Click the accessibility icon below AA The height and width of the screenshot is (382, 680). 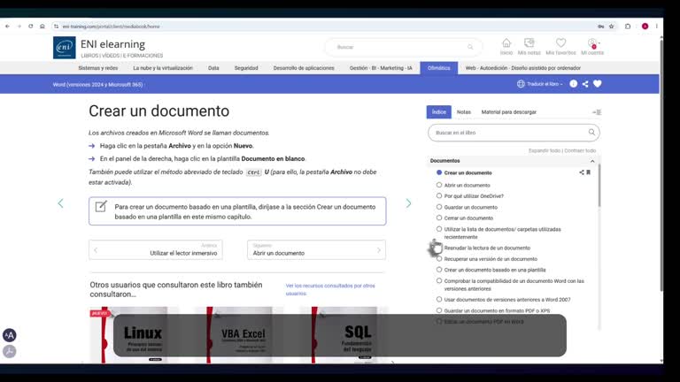pyautogui.click(x=9, y=351)
